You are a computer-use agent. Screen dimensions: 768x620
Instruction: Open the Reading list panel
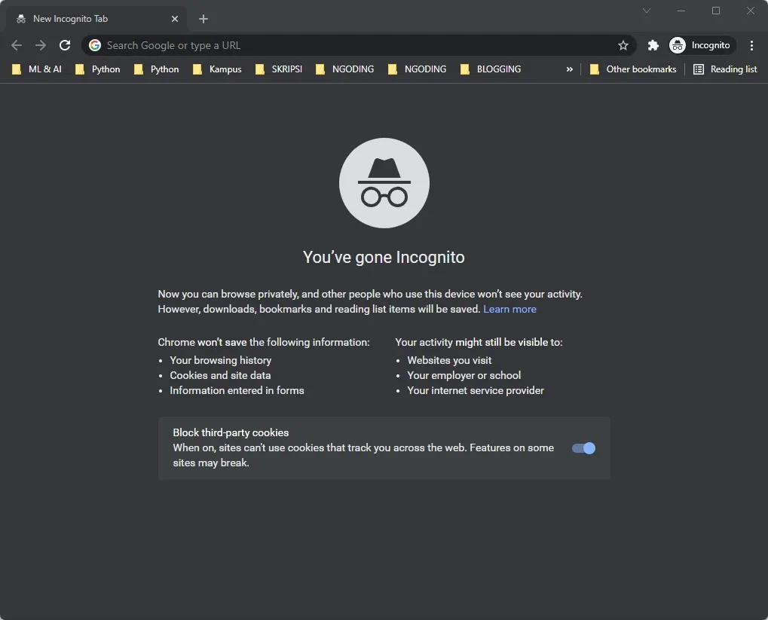click(725, 69)
